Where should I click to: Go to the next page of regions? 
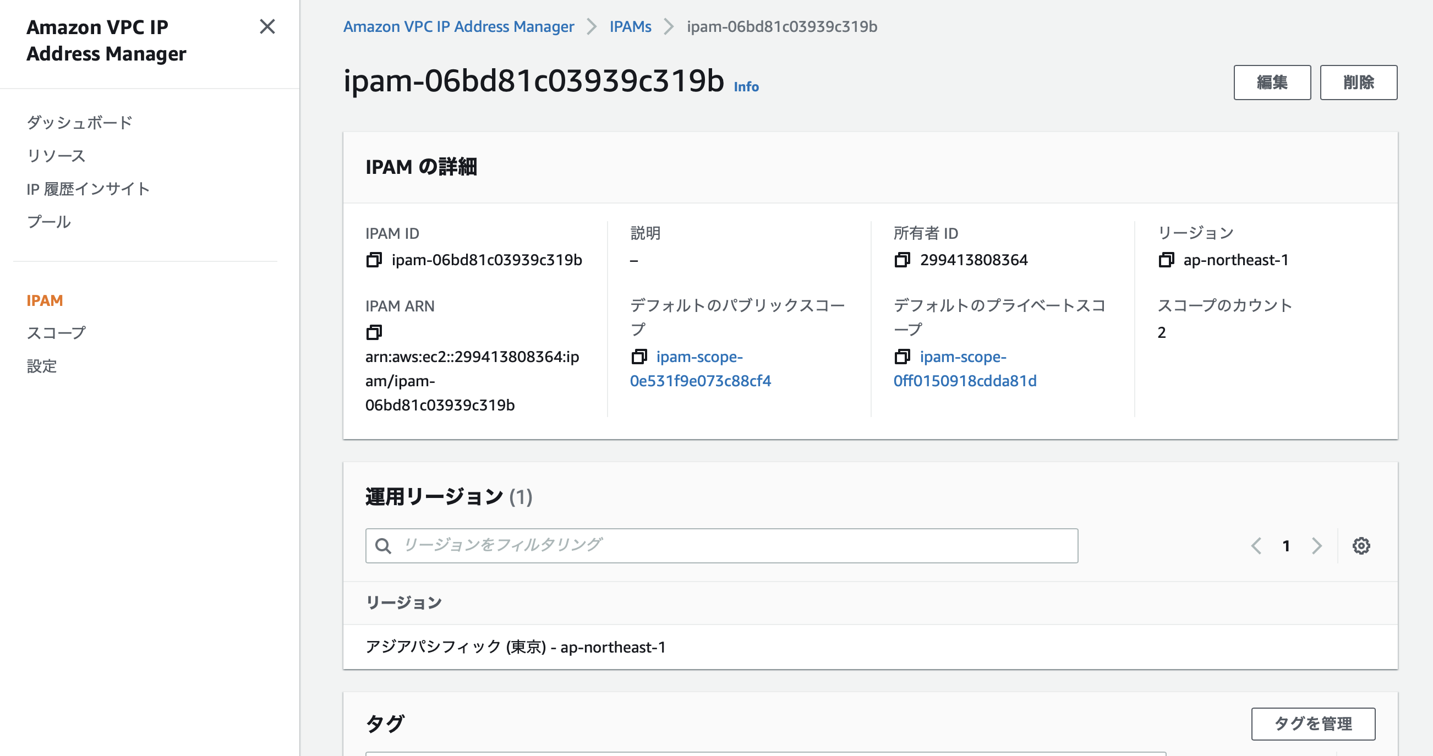pyautogui.click(x=1316, y=546)
